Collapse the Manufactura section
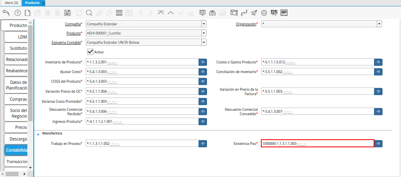Screen dimensions: 401x177 coord(38,134)
